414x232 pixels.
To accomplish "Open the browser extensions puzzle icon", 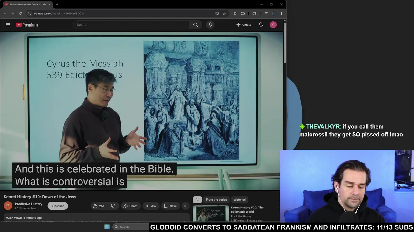I will [243, 14].
